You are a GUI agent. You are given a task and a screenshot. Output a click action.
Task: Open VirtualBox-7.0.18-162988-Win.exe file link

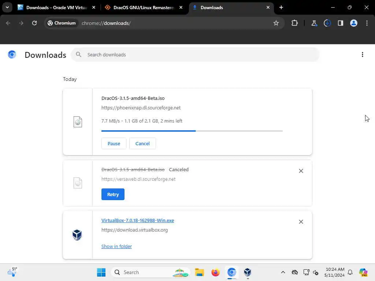[x=138, y=220]
